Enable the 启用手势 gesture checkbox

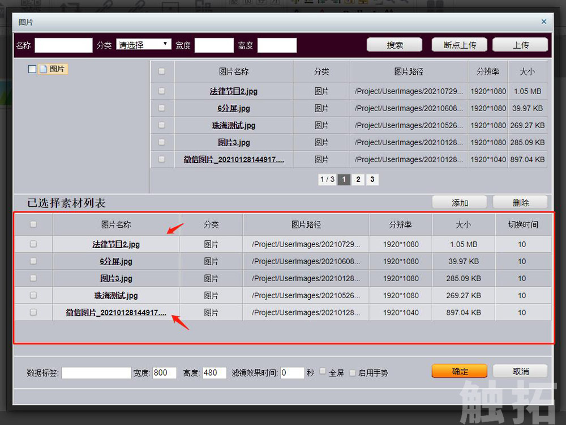point(353,373)
